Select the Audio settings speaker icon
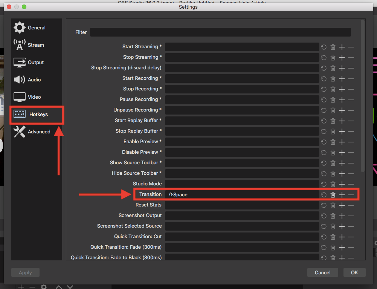377x289 pixels. pyautogui.click(x=19, y=80)
